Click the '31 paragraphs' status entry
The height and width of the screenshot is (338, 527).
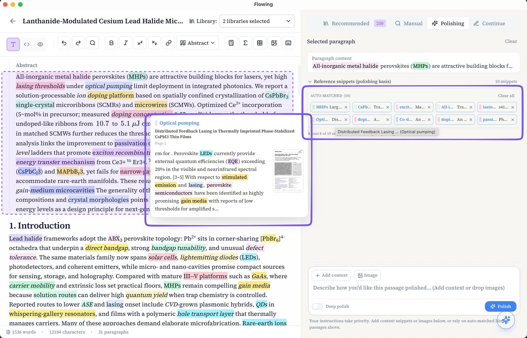[x=113, y=332]
